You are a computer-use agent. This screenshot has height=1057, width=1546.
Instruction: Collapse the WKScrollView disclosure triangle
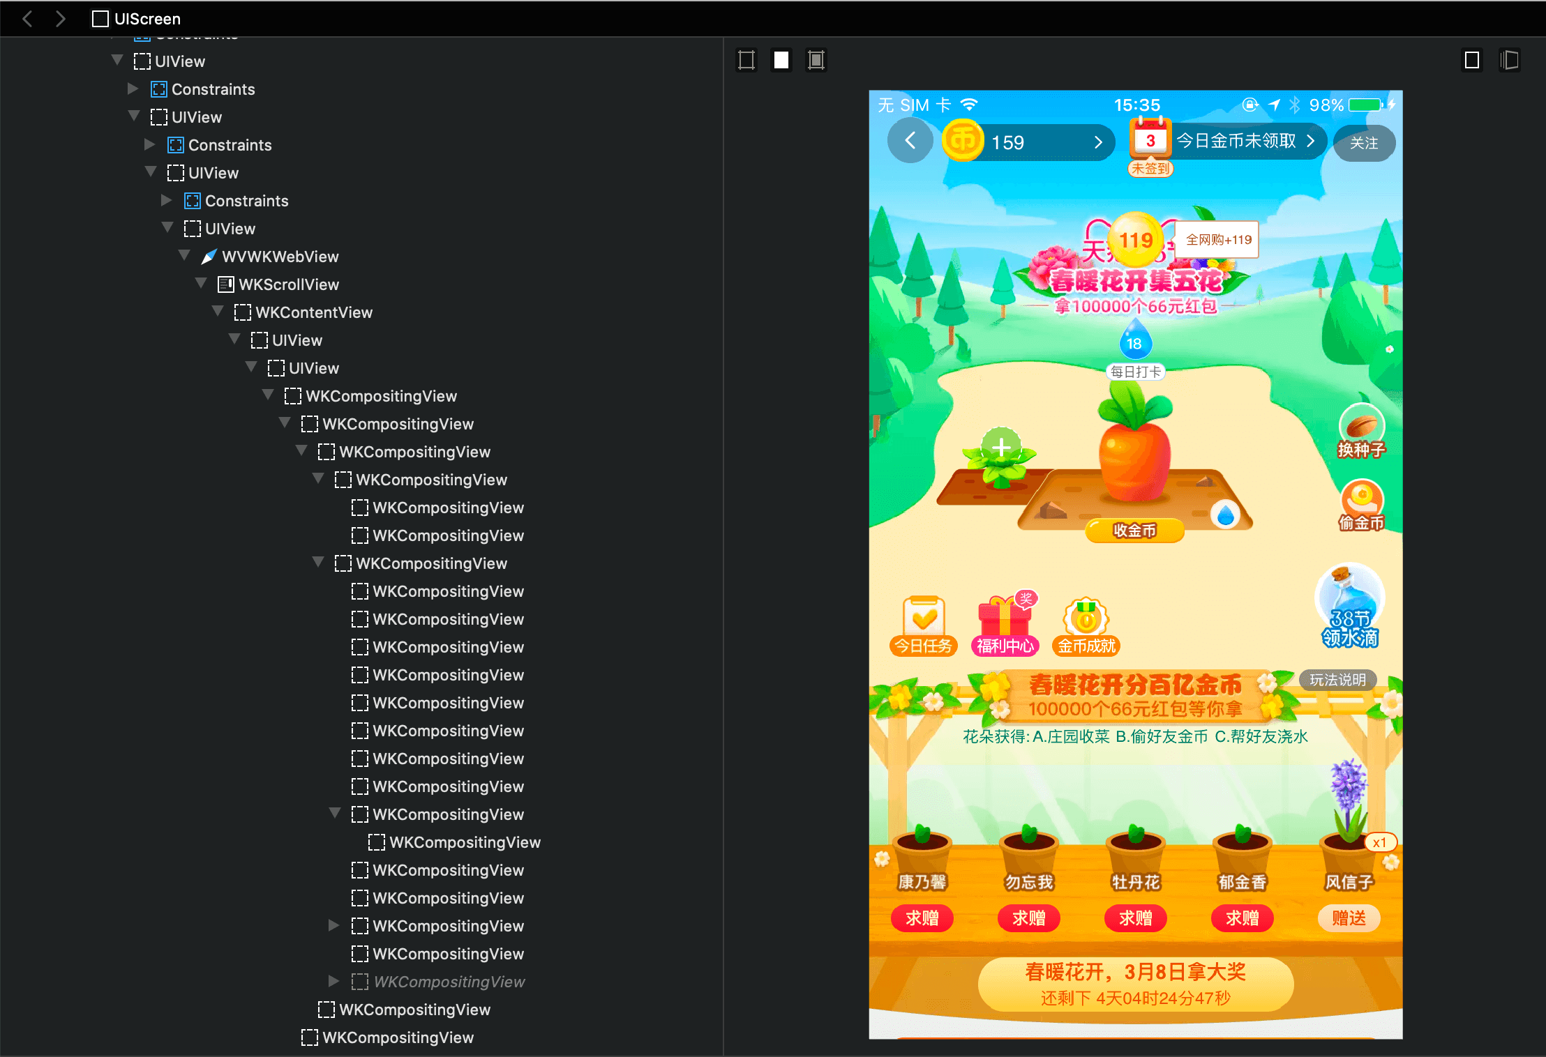pyautogui.click(x=201, y=284)
